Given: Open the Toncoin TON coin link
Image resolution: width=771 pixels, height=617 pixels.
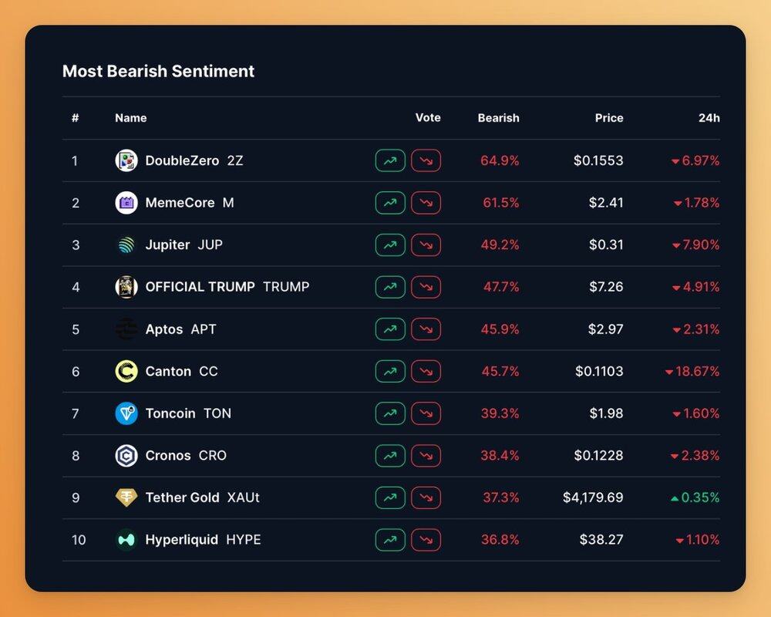Looking at the screenshot, I should pyautogui.click(x=188, y=413).
